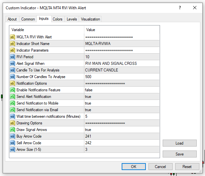Screen dimensions: 205x176
Task: Select the Inputs tab
Action: (44, 19)
